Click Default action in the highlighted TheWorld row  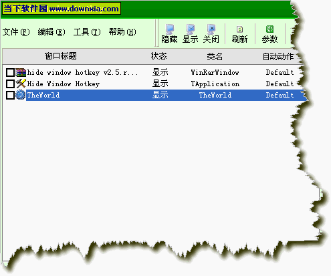pyautogui.click(x=280, y=95)
